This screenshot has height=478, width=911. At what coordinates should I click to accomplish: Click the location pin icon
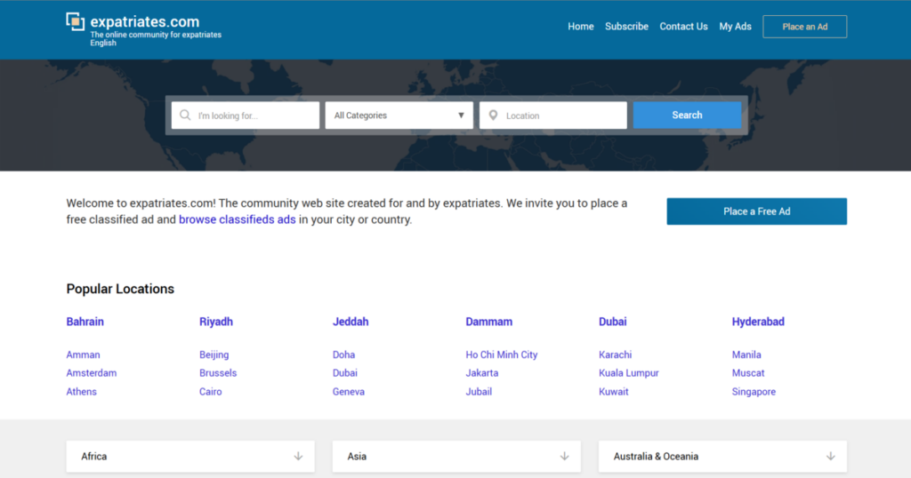(x=493, y=115)
